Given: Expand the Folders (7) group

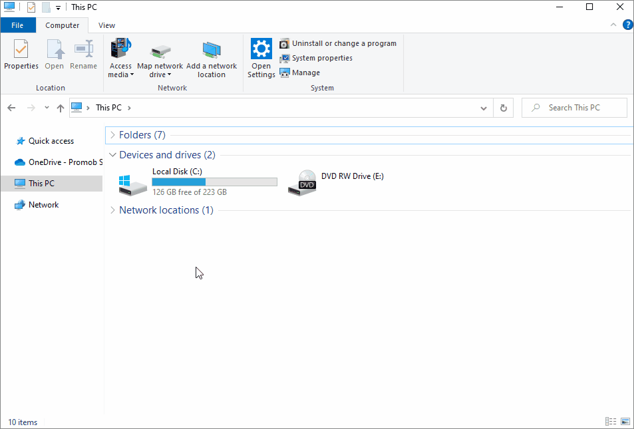Looking at the screenshot, I should 113,135.
